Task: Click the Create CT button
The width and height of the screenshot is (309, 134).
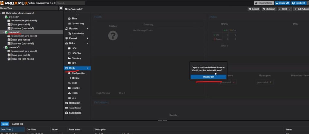Action: coord(299,3)
